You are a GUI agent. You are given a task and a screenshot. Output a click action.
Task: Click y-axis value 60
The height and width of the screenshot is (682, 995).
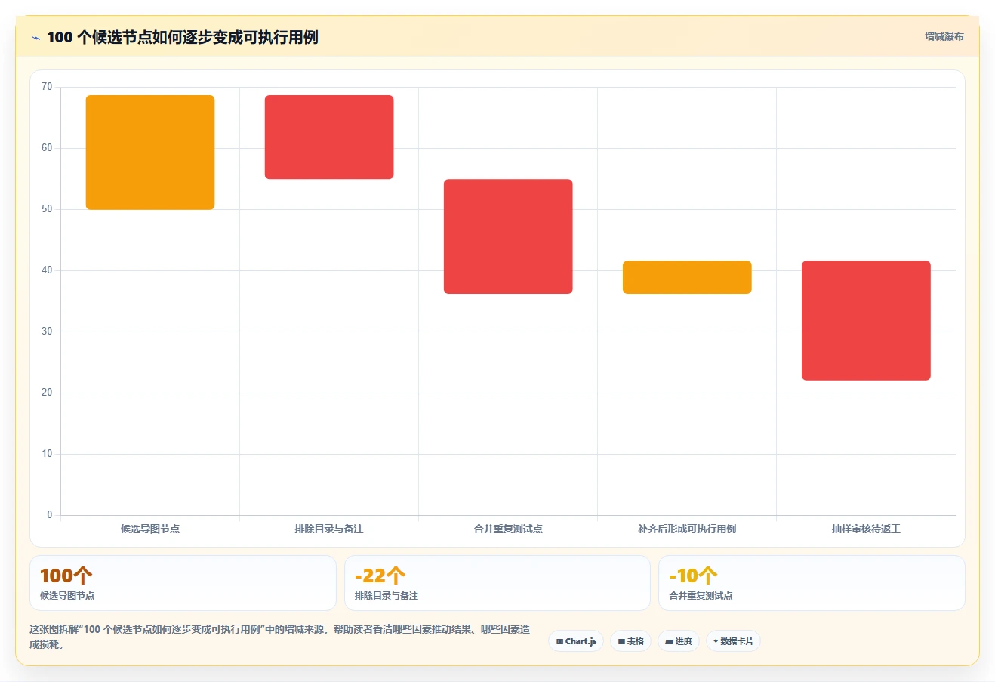(x=47, y=148)
